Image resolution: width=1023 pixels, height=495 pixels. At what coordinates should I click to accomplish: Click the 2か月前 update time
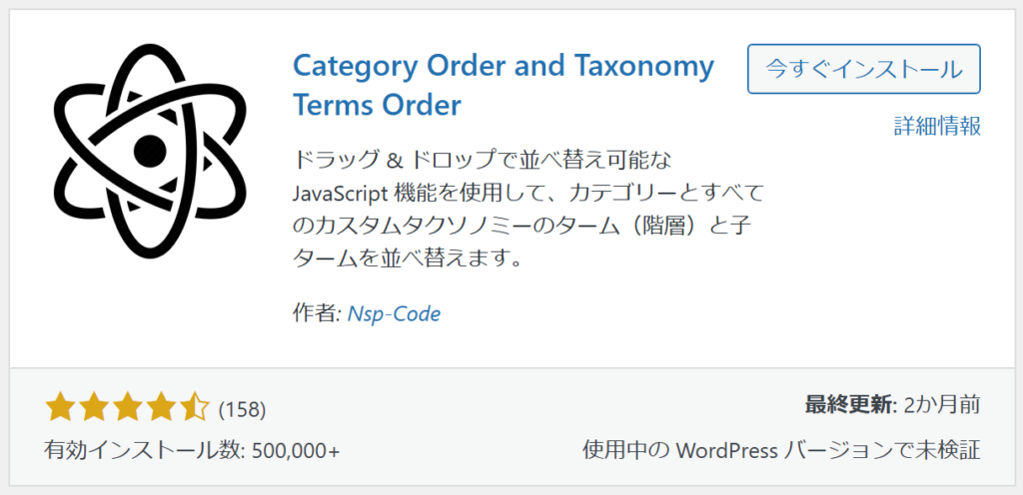pyautogui.click(x=941, y=405)
